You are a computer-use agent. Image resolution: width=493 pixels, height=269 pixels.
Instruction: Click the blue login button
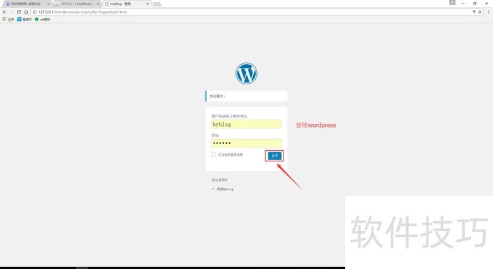[274, 156]
